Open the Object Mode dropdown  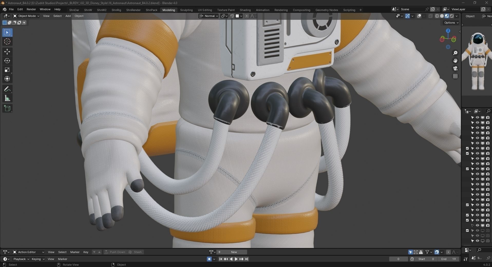point(26,16)
